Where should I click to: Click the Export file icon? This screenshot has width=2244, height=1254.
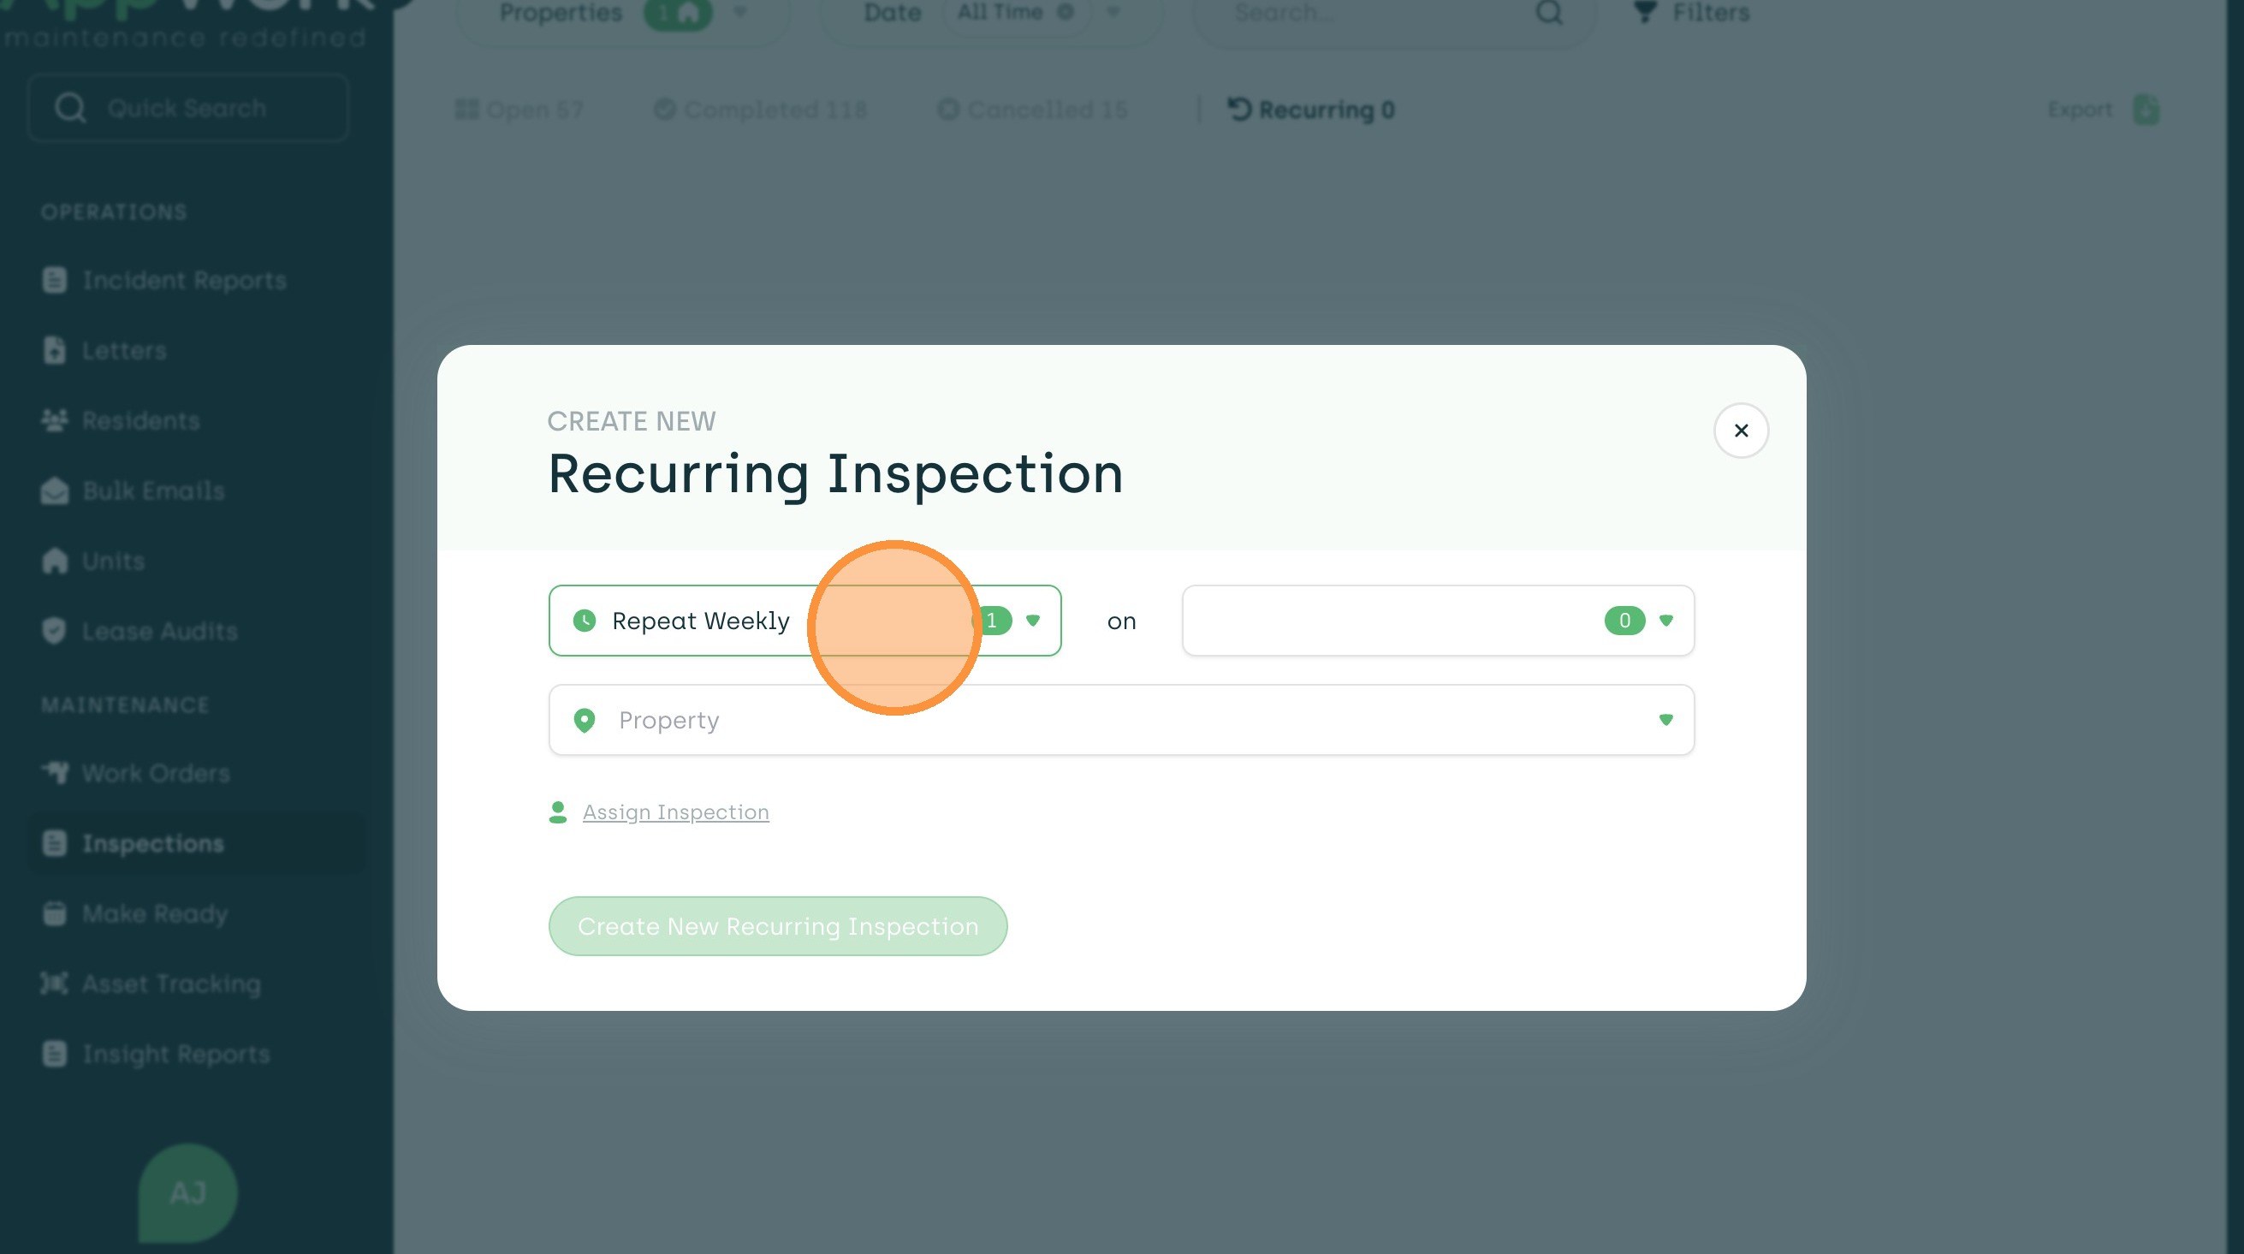tap(2146, 110)
